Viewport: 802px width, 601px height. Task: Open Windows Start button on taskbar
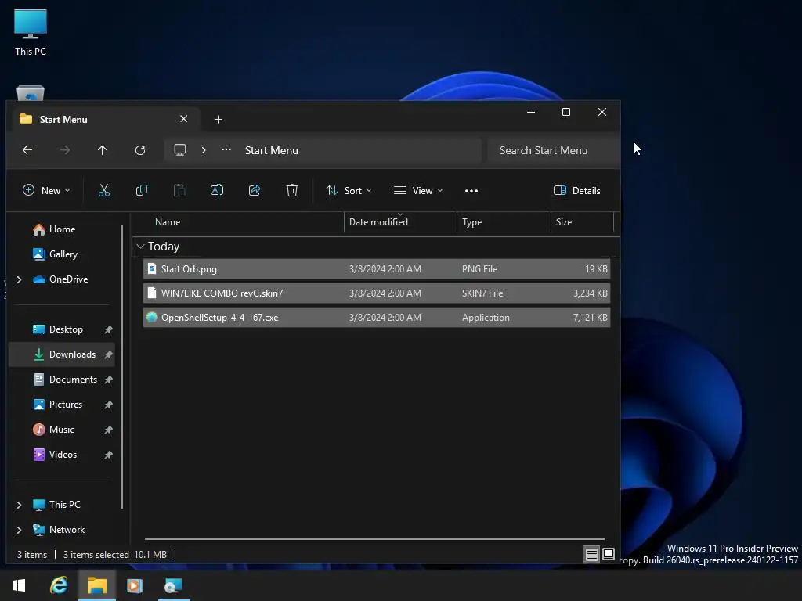19,585
